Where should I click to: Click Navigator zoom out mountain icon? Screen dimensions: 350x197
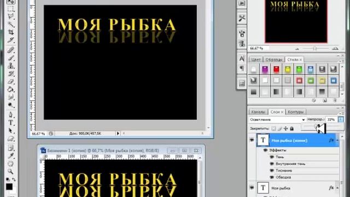coord(297,49)
